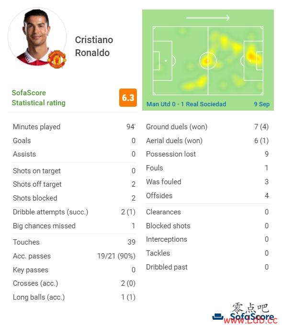Click the Long balls (acc.) row
The image size is (282, 325).
pyautogui.click(x=74, y=297)
